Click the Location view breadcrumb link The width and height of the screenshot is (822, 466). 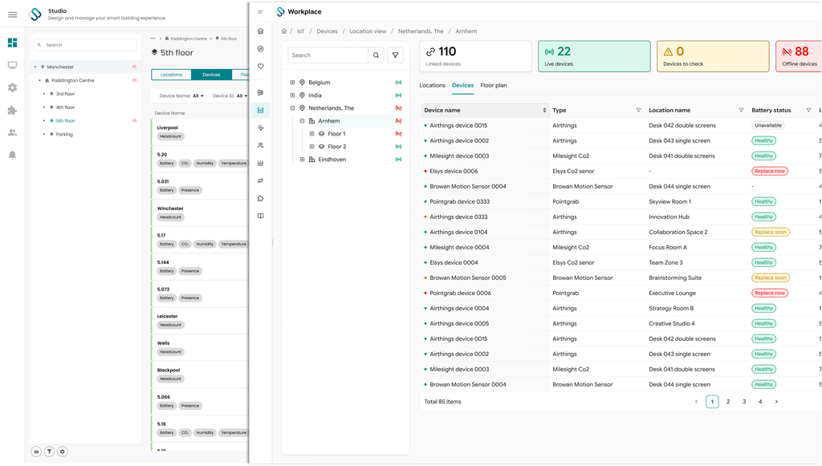pyautogui.click(x=368, y=31)
